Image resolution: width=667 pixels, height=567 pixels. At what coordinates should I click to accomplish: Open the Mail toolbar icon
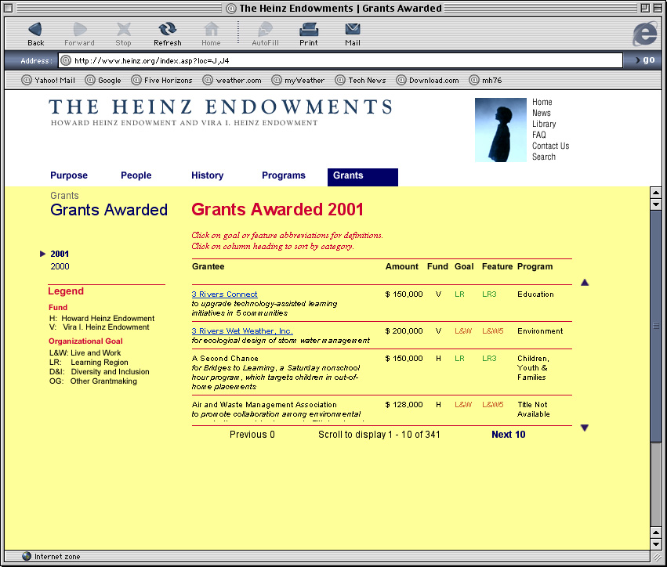tap(353, 30)
